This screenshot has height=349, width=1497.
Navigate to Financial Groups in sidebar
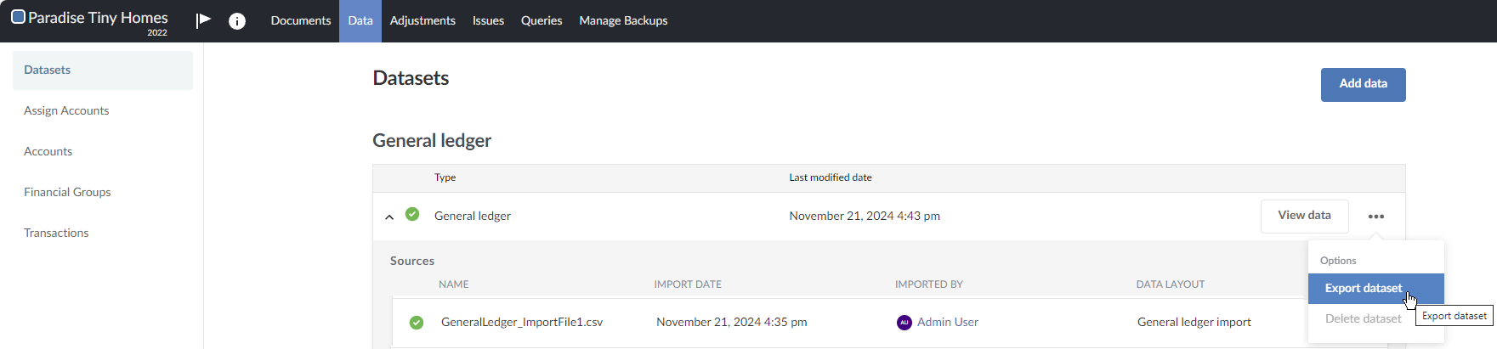(67, 192)
